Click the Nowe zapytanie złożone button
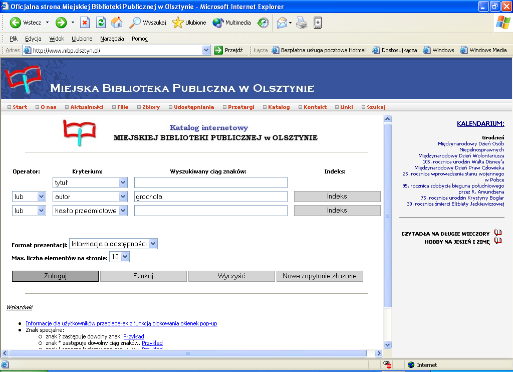 [320, 276]
